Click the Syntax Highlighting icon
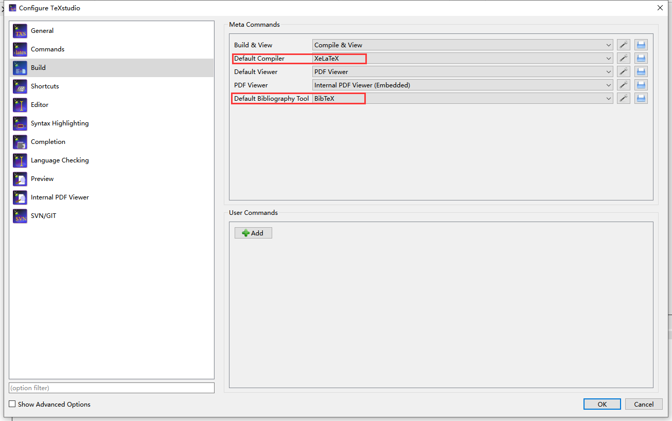 pos(20,123)
